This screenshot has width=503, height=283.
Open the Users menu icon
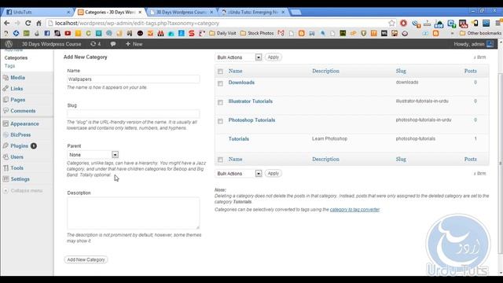(6, 157)
